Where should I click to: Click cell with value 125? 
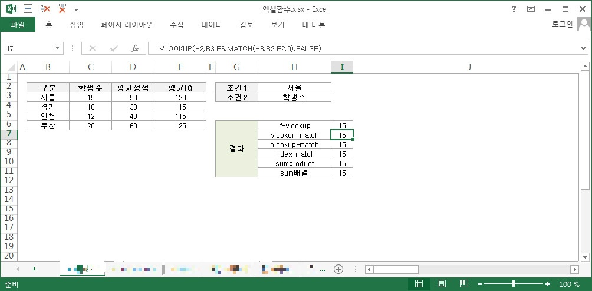pos(180,125)
